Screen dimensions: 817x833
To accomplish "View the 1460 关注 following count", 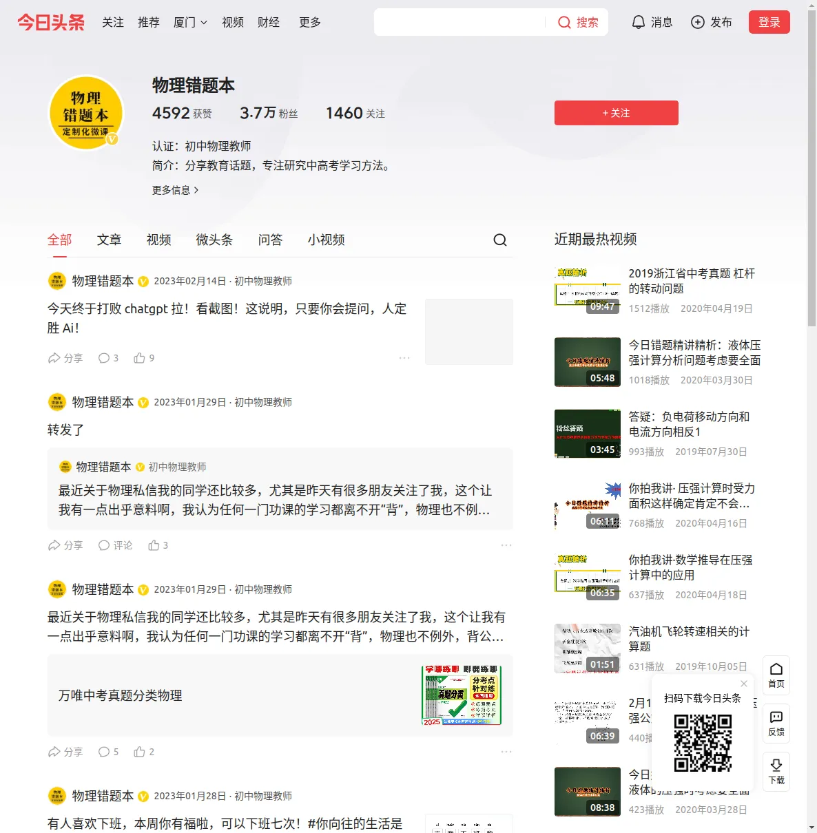I will (355, 113).
